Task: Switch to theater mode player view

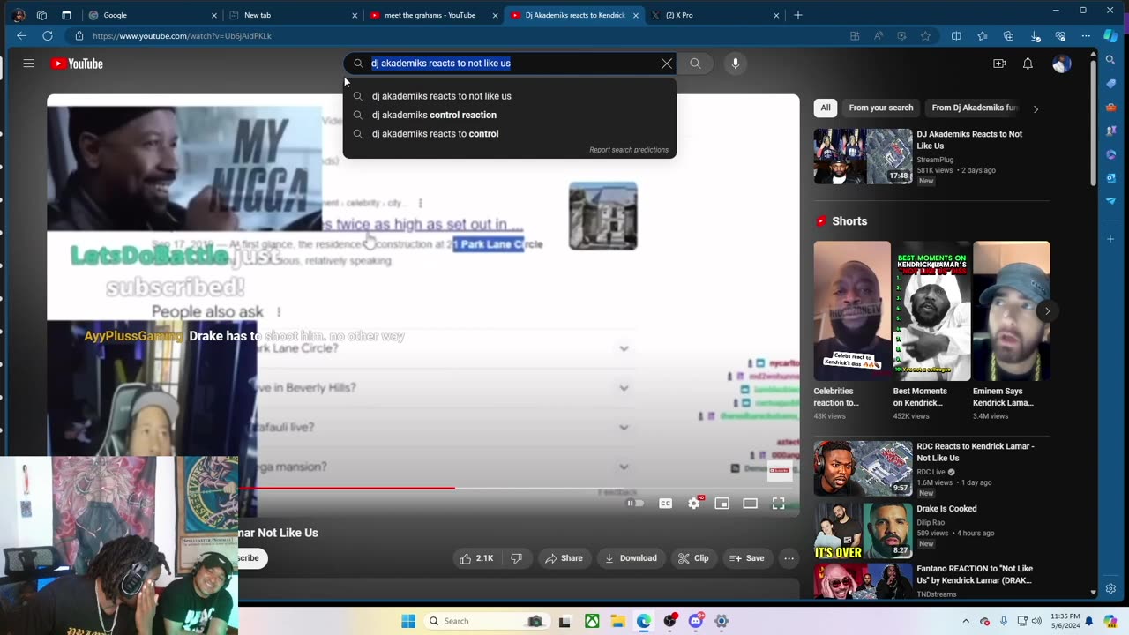Action: pyautogui.click(x=751, y=504)
